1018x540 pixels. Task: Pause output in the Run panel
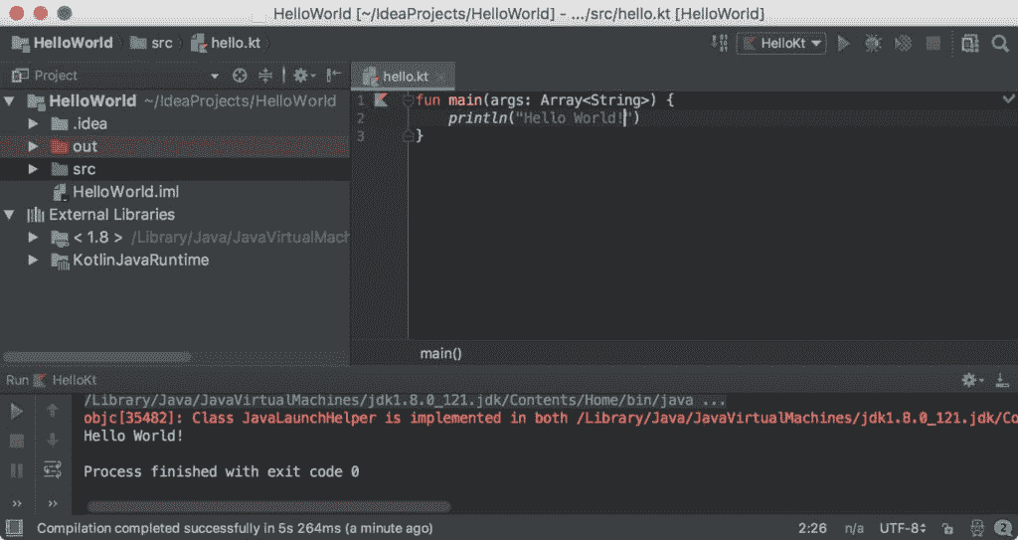pos(16,469)
